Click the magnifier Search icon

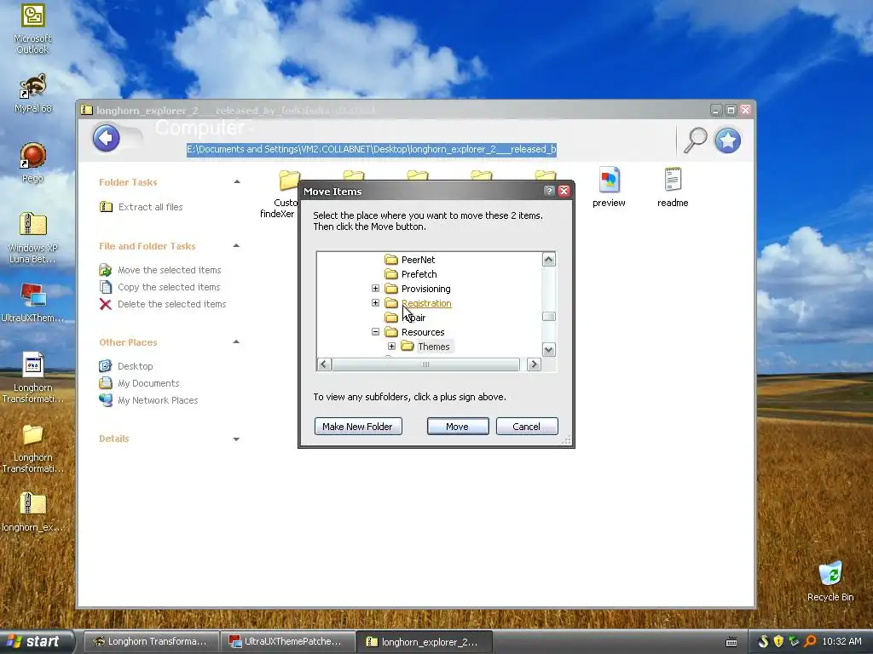point(696,140)
